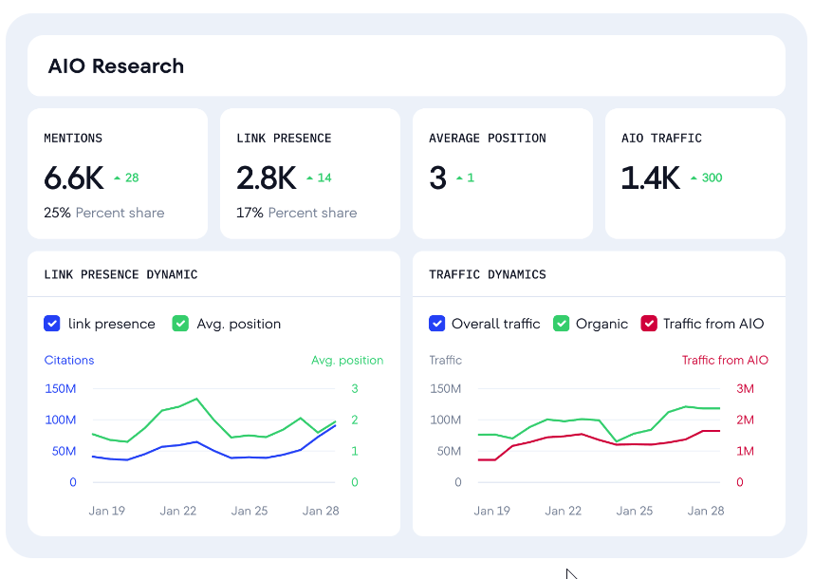Click the AIO Research page title
Screen dimensions: 814x579
click(116, 66)
